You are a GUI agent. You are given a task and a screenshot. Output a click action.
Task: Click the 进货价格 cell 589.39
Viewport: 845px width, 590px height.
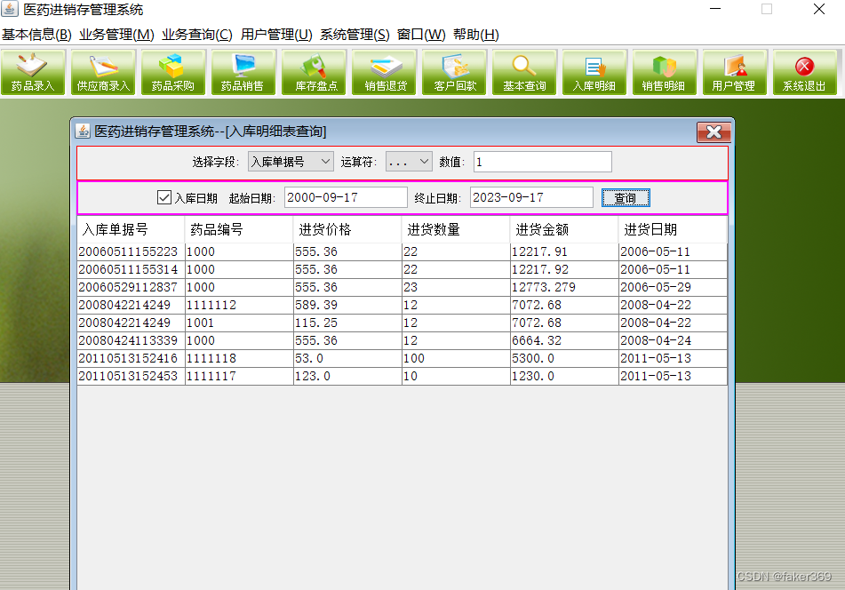tap(347, 305)
